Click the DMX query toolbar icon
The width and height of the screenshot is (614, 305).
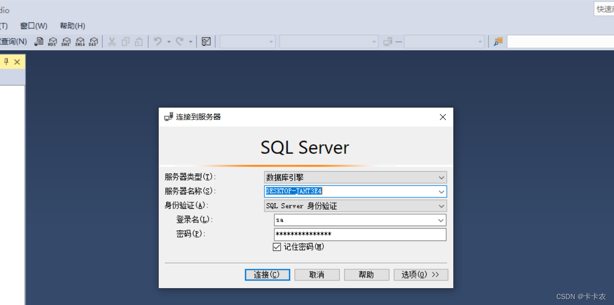(66, 42)
